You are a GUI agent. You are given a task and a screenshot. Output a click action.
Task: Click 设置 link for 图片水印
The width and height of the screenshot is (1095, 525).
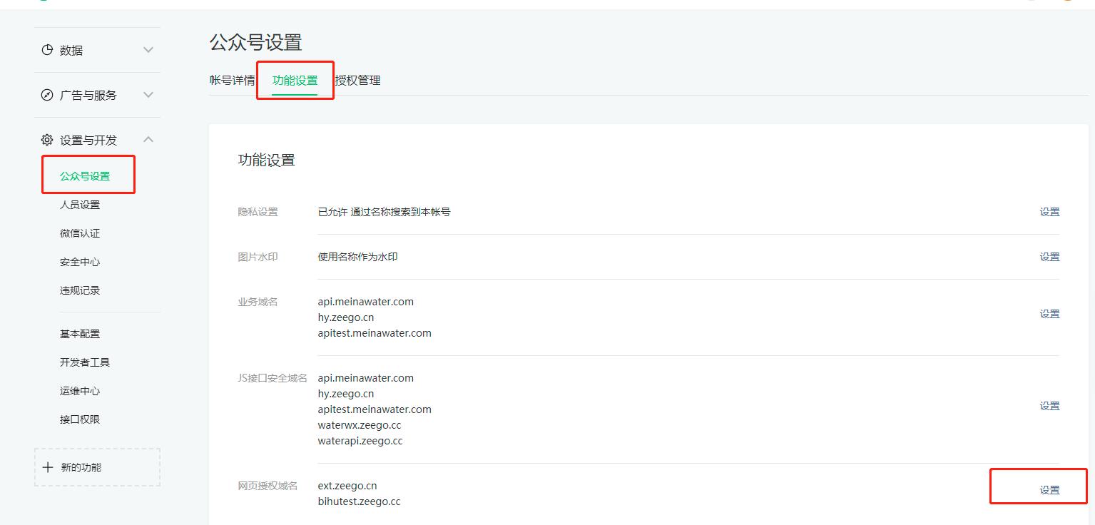(1049, 257)
